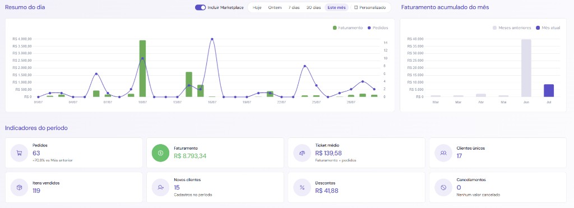The image size is (574, 208).
Task: Switch to the 30 dias period
Action: click(x=313, y=7)
